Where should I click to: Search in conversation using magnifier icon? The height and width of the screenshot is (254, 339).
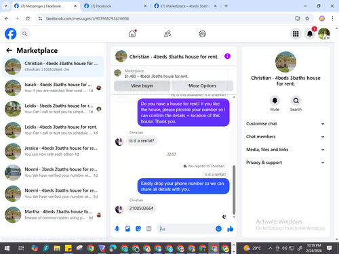coord(296,101)
